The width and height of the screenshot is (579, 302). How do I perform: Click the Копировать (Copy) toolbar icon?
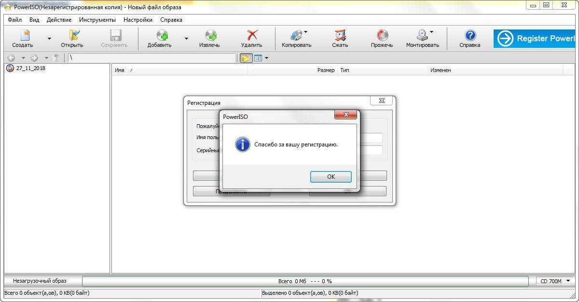click(296, 39)
